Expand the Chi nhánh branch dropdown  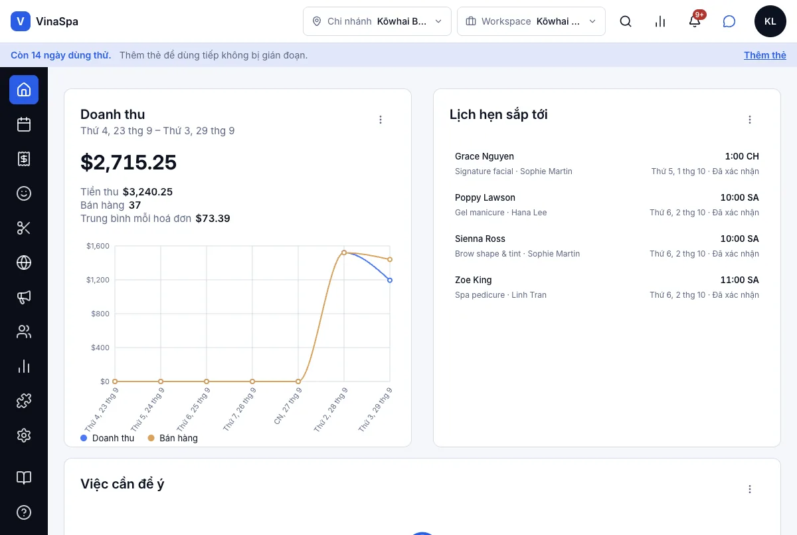377,21
